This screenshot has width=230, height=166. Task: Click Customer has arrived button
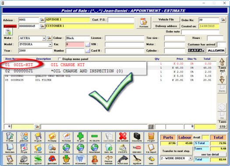[x=202, y=45]
